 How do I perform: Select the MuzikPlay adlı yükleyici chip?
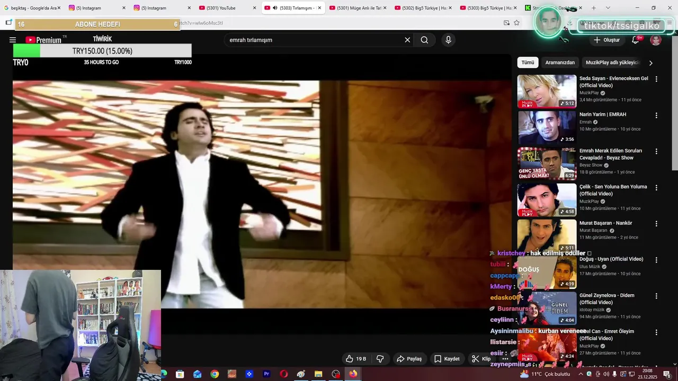(613, 62)
